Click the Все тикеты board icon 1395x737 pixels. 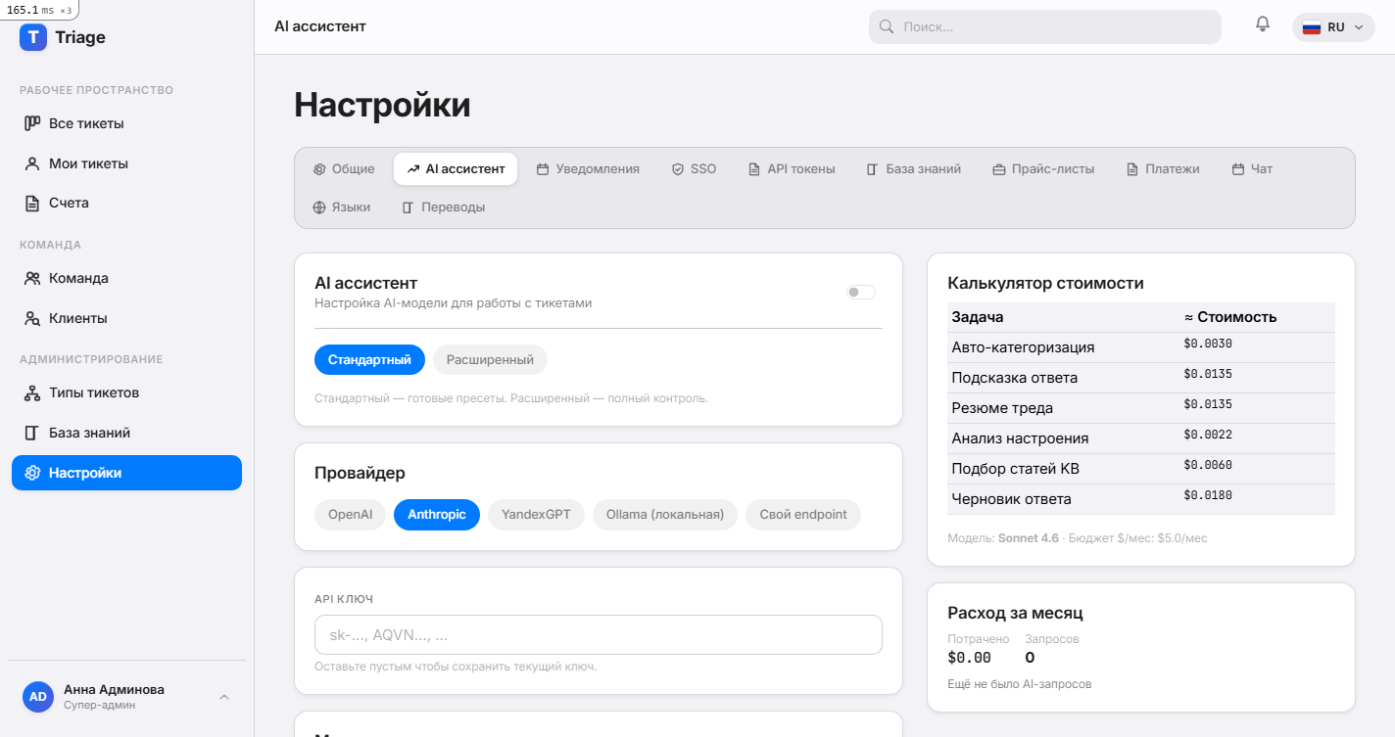pos(32,123)
